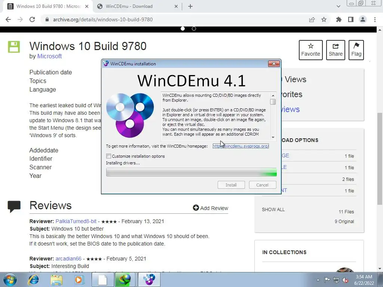Screen dimensions: 383x287
Task: Click the description box scroll-down arrow
Action: tap(273, 138)
